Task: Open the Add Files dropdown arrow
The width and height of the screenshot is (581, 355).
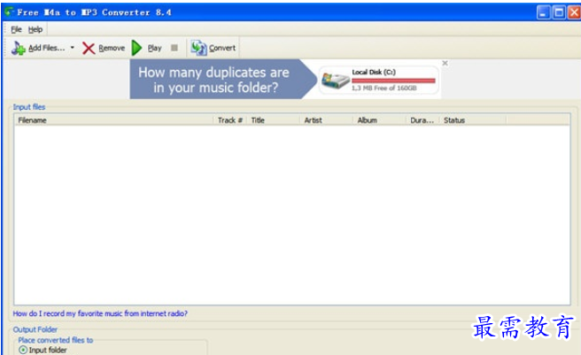Action: (73, 48)
